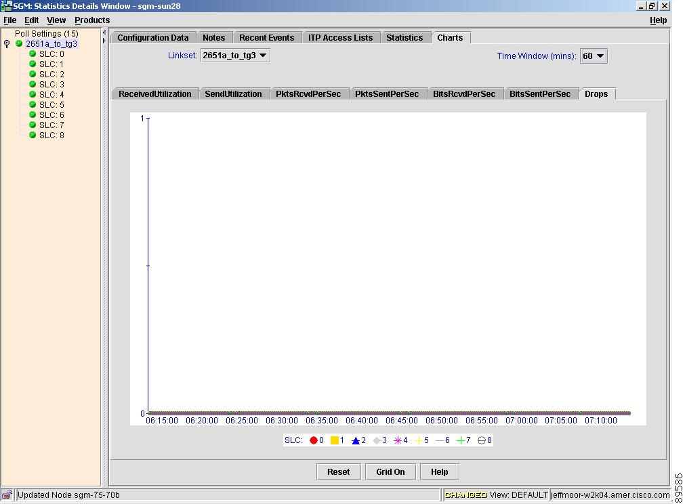Click the green status icon of linkset 2651a_to_tg3
The height and width of the screenshot is (504, 685).
19,43
